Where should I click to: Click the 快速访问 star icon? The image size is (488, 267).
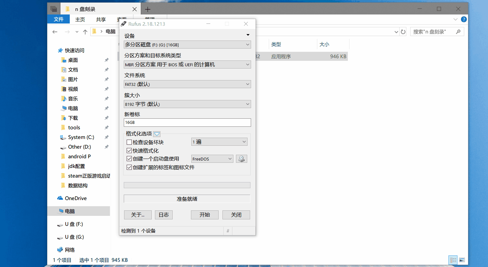pyautogui.click(x=60, y=50)
